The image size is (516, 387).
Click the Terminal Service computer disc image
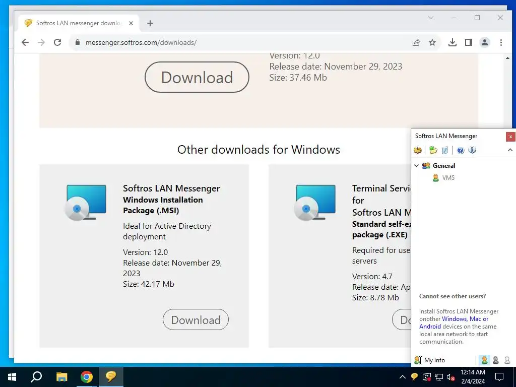click(315, 203)
